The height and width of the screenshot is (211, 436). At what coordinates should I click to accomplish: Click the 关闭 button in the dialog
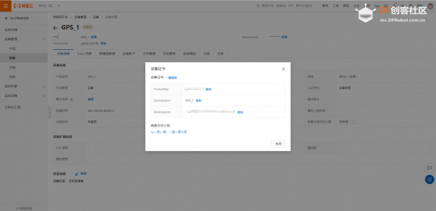278,144
